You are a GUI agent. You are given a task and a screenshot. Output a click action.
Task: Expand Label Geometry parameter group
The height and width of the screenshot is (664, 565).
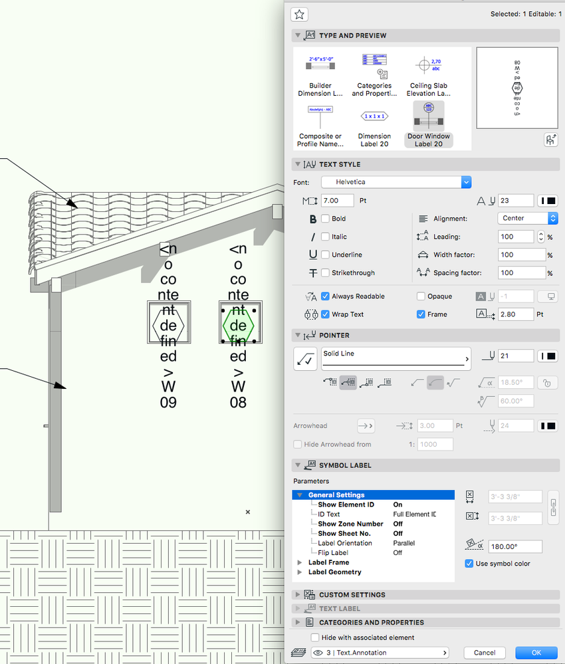[x=299, y=572]
